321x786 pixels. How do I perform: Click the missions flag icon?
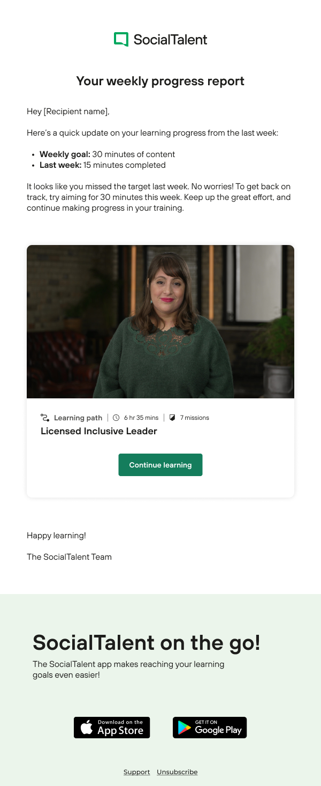pos(172,418)
